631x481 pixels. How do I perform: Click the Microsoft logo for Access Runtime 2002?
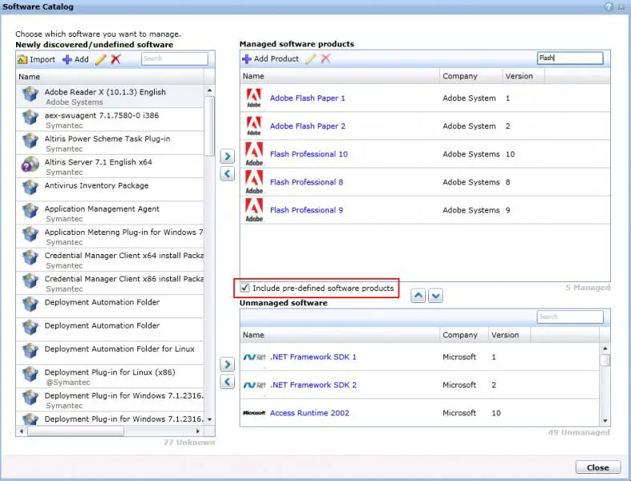254,413
